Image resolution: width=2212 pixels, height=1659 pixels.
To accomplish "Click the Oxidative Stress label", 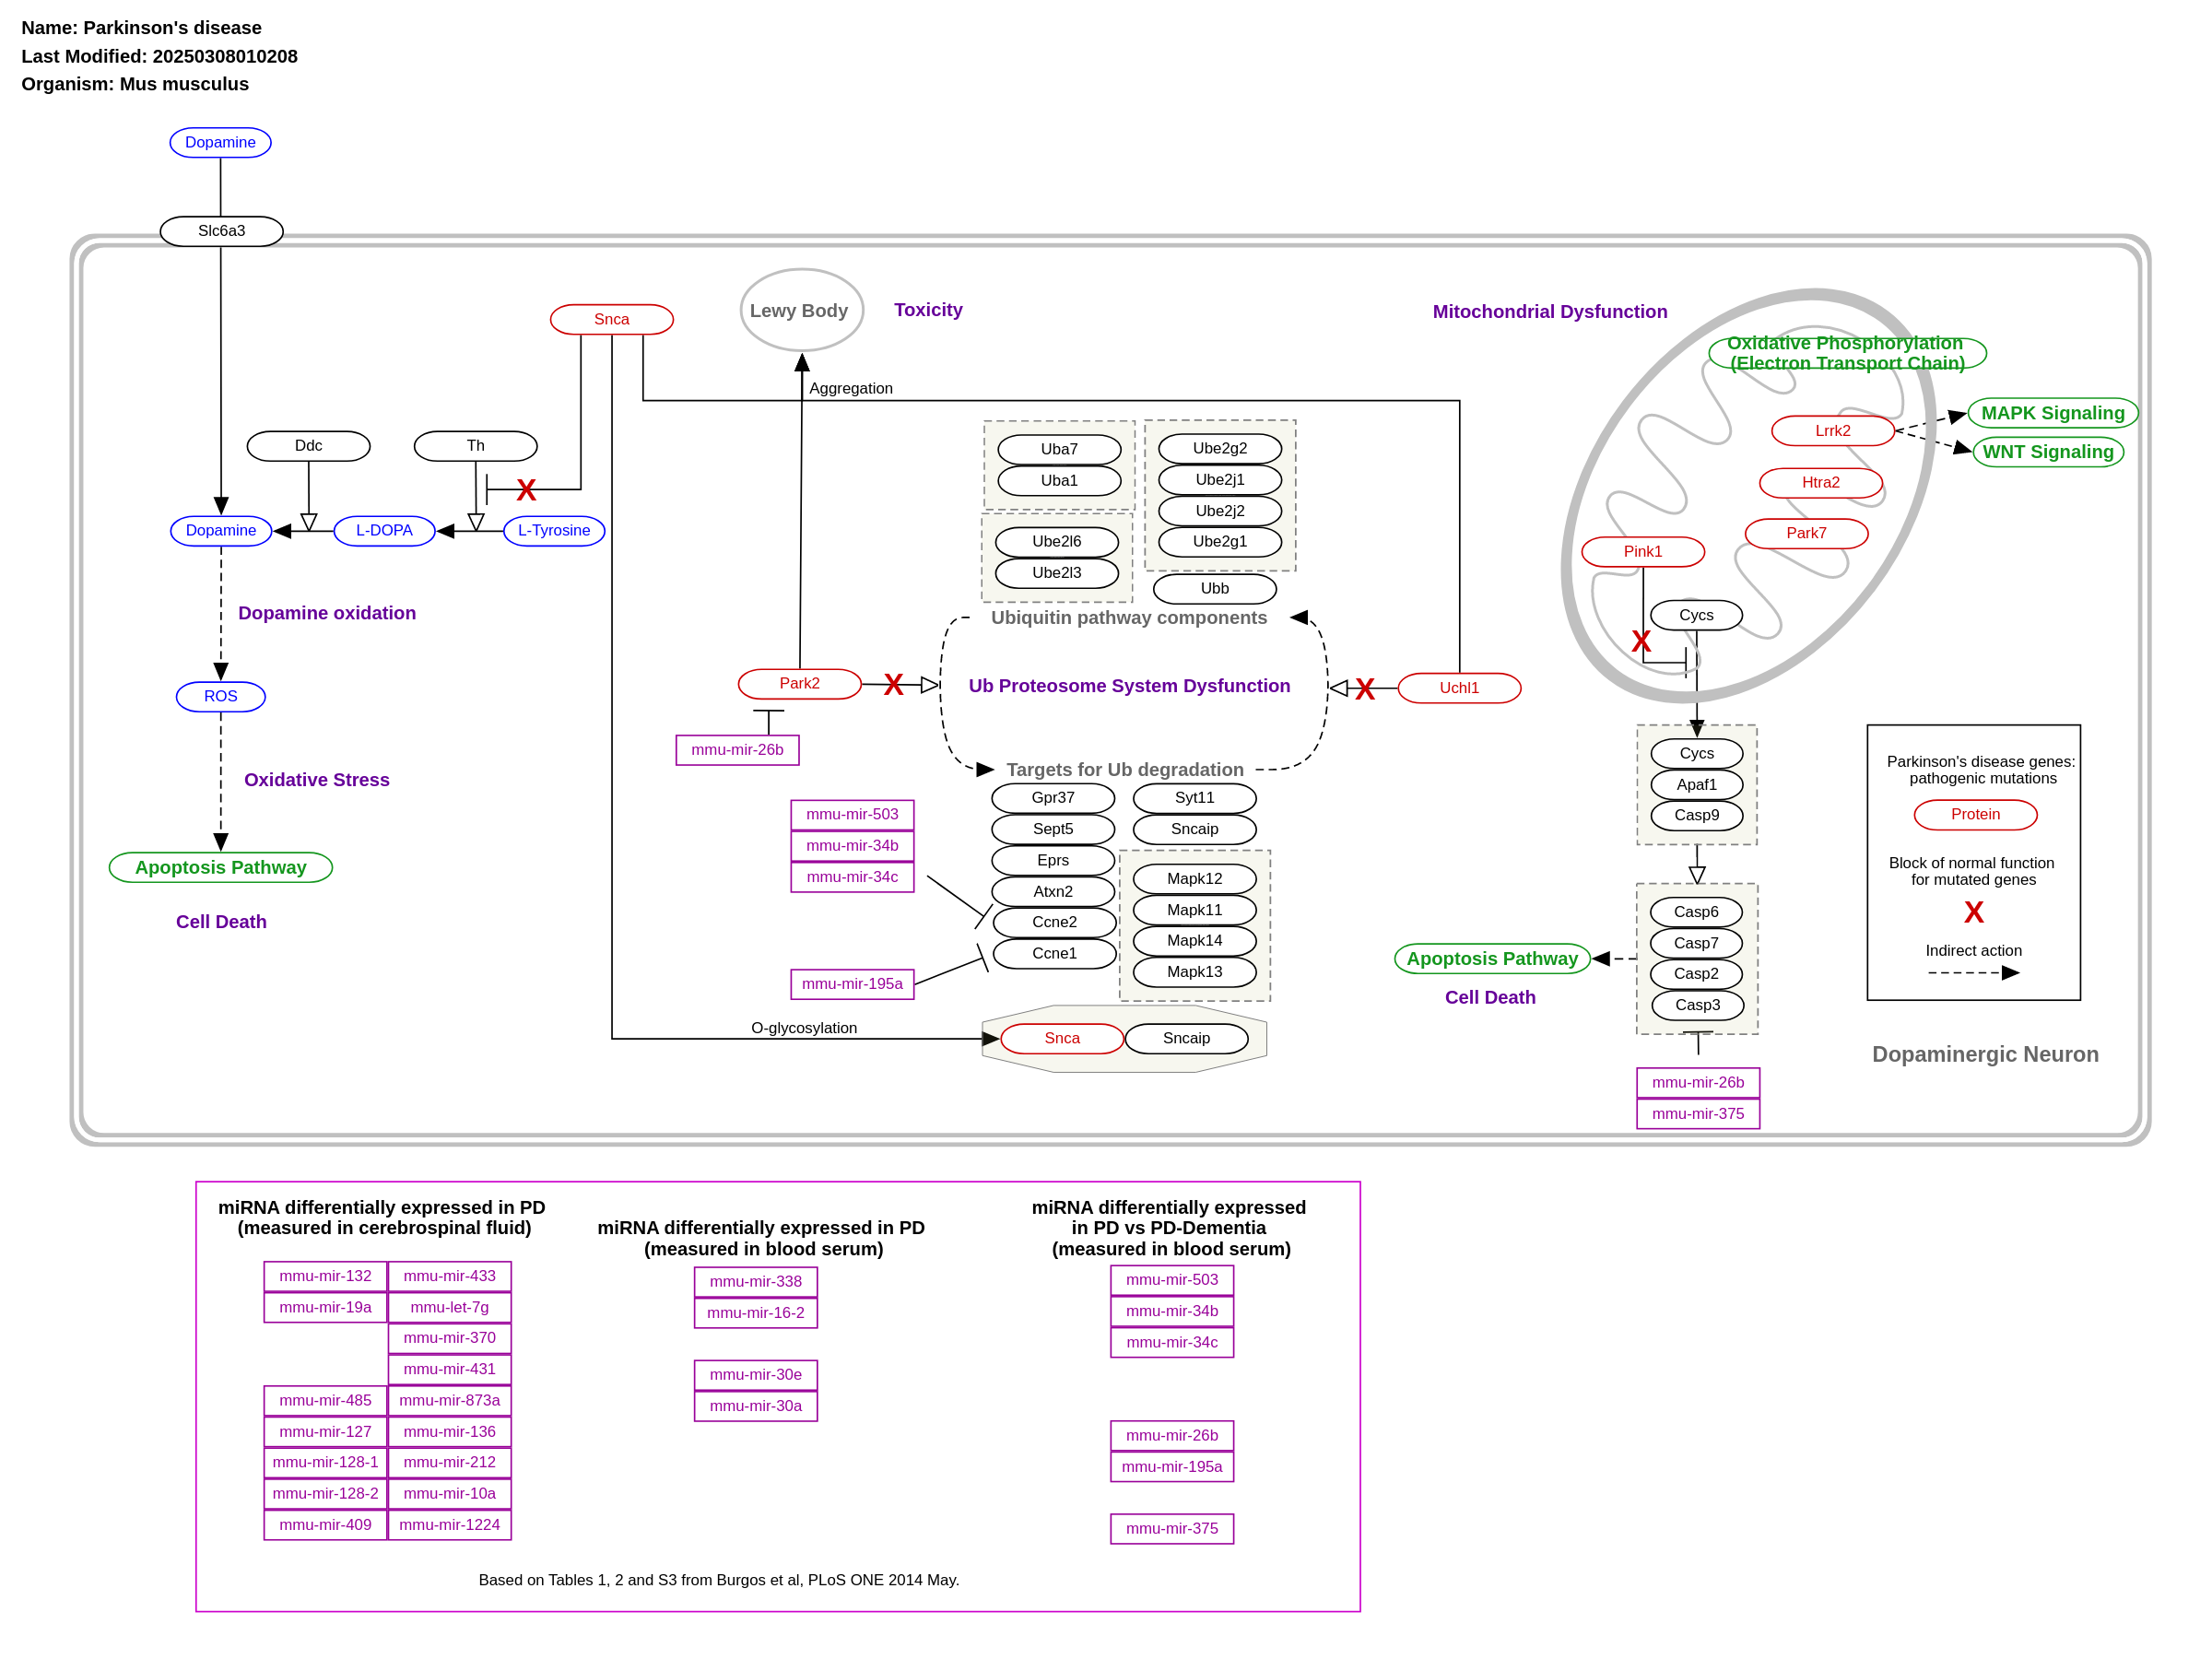I will point(317,780).
